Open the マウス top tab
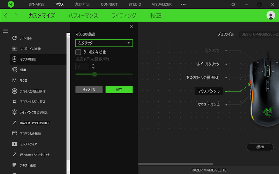The height and width of the screenshot is (174, 279). point(59,5)
